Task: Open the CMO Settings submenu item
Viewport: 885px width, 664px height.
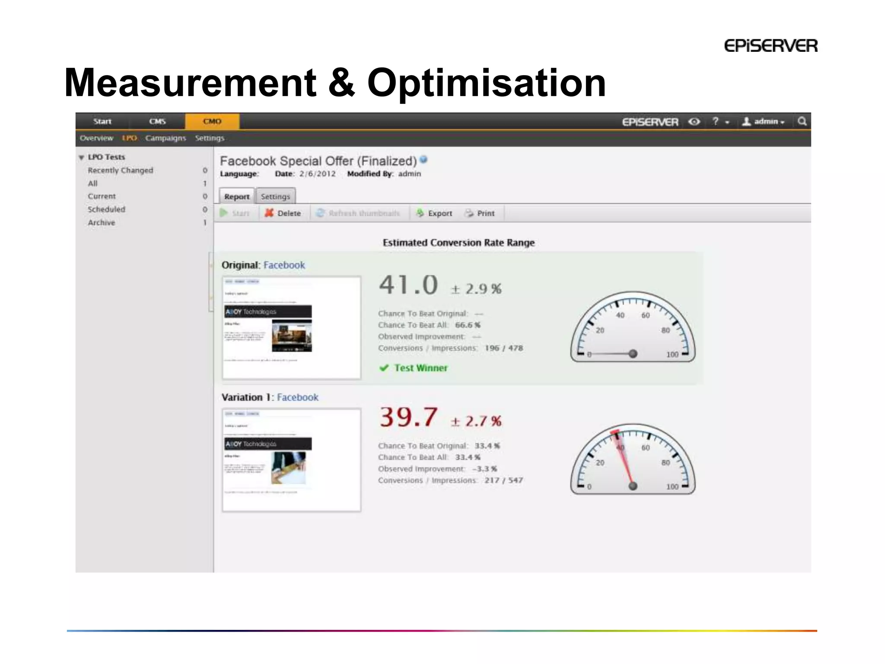Action: tap(210, 138)
